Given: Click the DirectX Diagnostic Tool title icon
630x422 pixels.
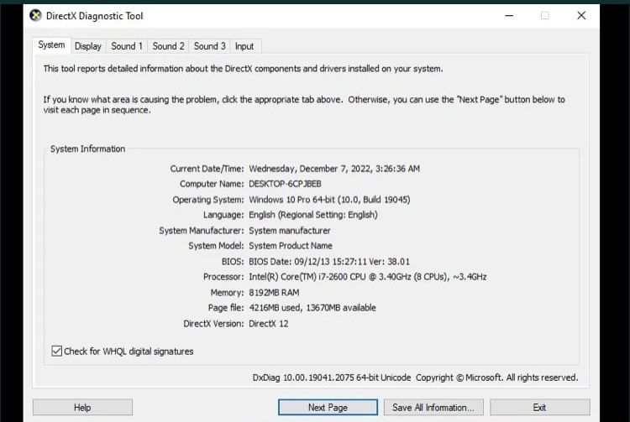Looking at the screenshot, I should (36, 16).
